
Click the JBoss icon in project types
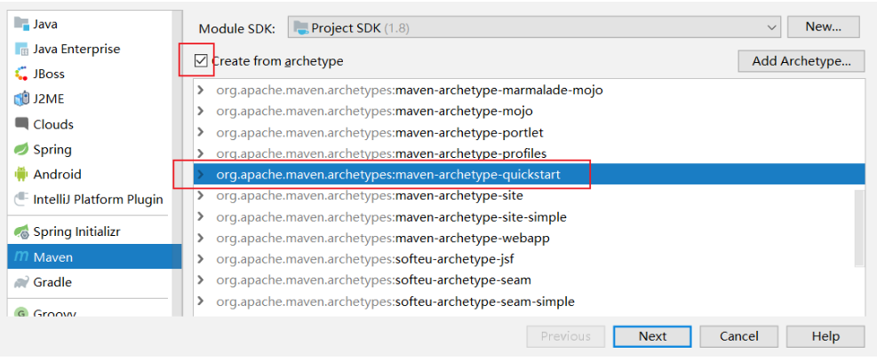pyautogui.click(x=22, y=74)
